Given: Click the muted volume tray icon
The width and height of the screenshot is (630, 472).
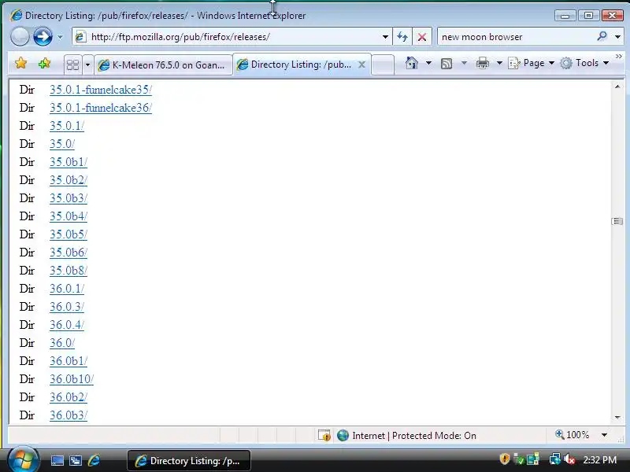Looking at the screenshot, I should [569, 459].
